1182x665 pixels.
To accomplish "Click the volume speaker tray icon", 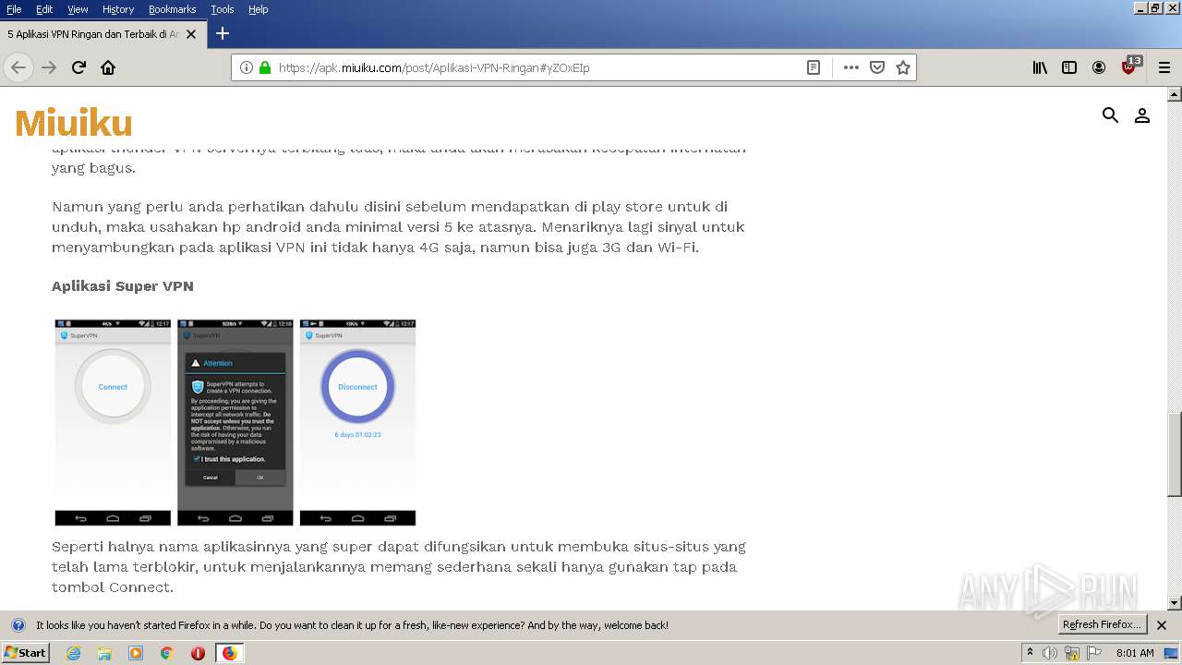I will (x=1050, y=653).
